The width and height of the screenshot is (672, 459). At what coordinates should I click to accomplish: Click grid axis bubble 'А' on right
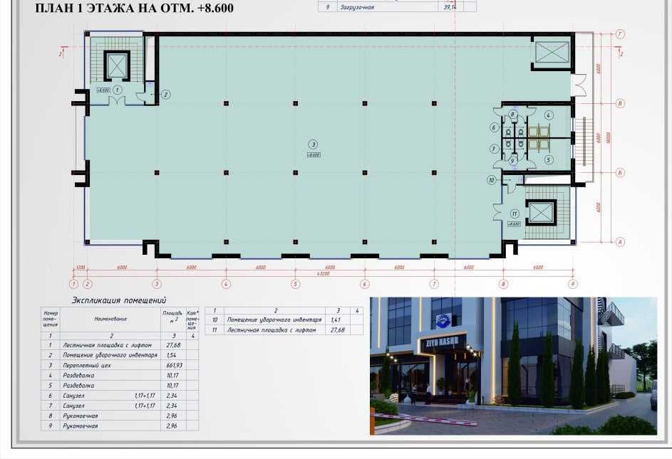coord(620,242)
